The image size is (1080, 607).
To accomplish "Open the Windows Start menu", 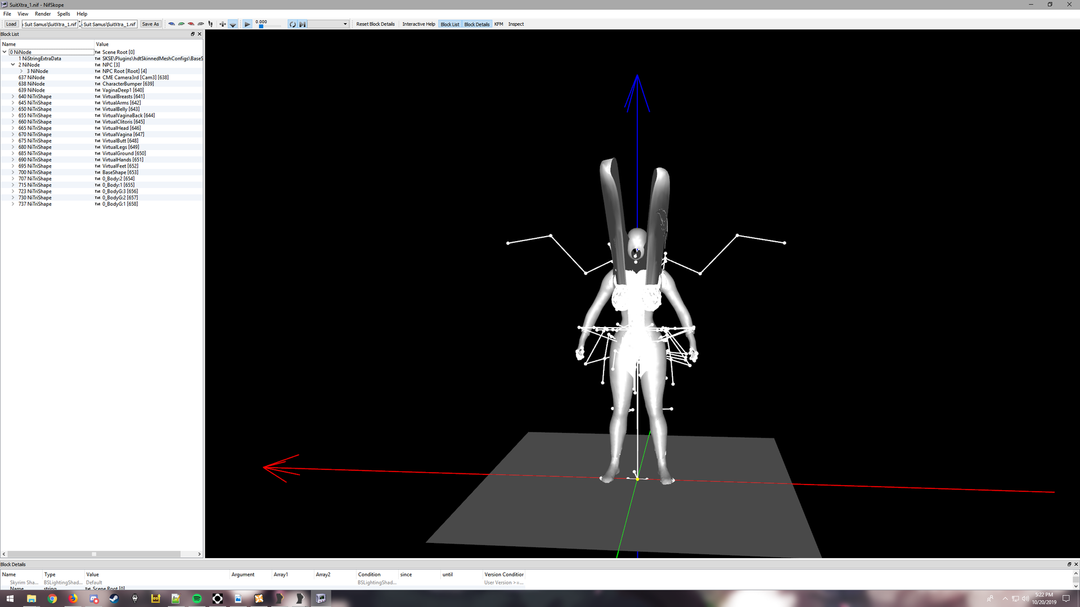I will pos(10,599).
